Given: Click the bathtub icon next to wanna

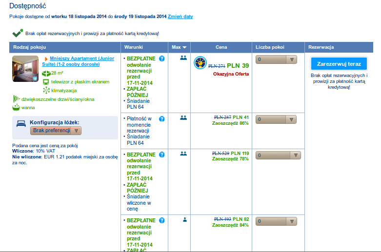Looking at the screenshot, I should tap(16, 107).
